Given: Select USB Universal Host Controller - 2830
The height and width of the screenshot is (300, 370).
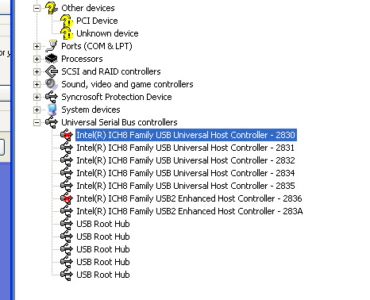Looking at the screenshot, I should point(186,135).
